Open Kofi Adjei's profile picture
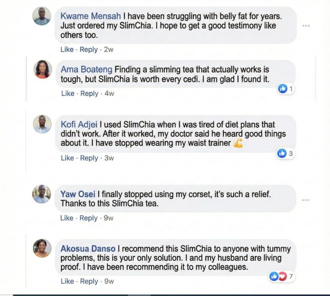 coord(43,124)
